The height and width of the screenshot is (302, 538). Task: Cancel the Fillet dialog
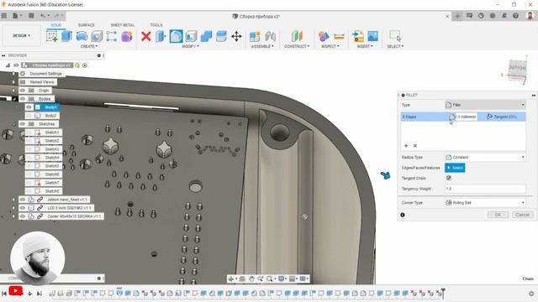[x=523, y=215]
